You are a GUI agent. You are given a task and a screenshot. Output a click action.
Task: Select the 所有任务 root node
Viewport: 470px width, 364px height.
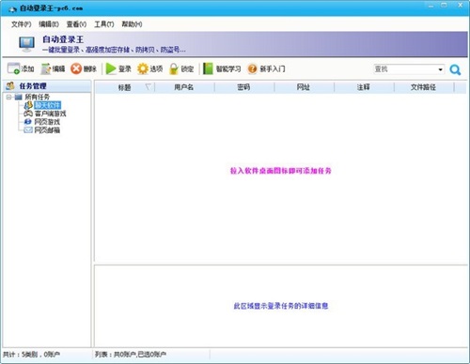click(37, 97)
